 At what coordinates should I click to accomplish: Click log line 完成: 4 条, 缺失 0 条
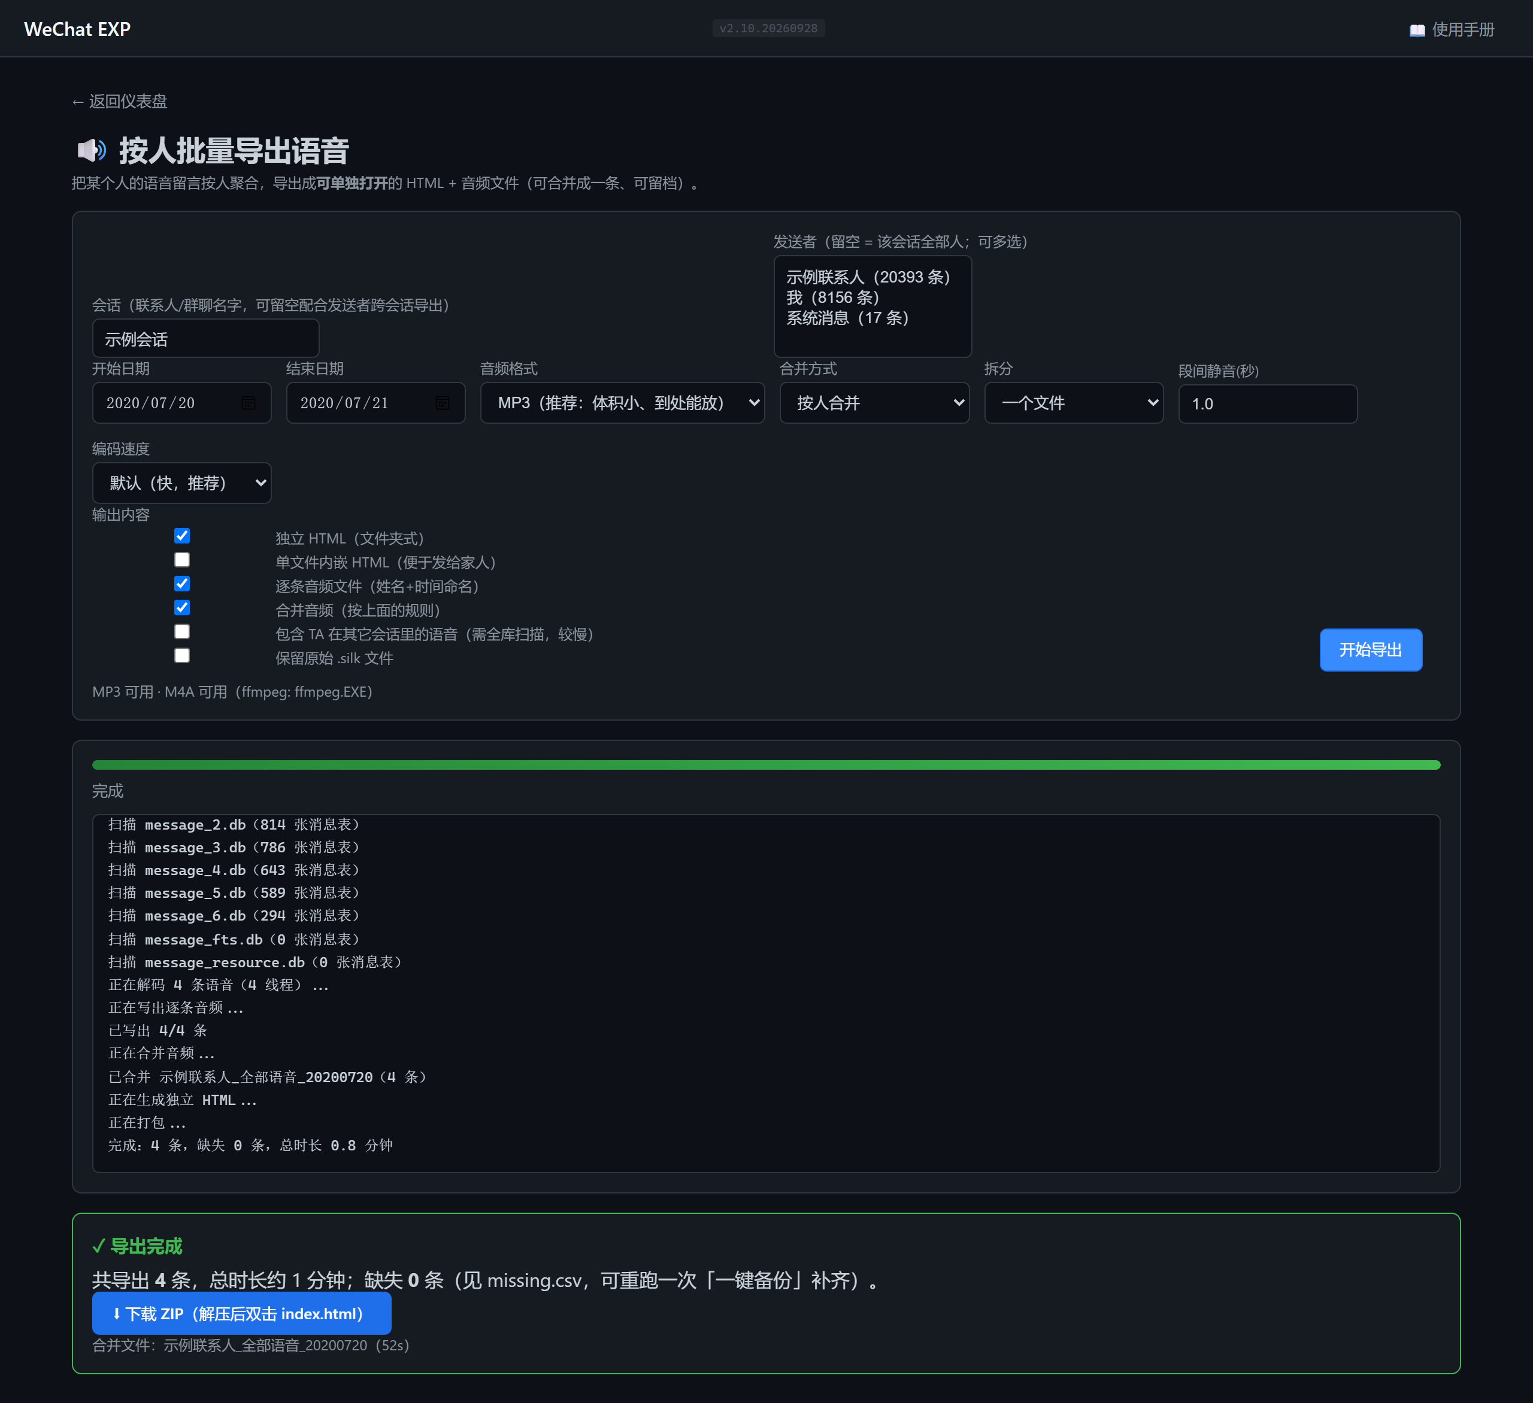[251, 1146]
